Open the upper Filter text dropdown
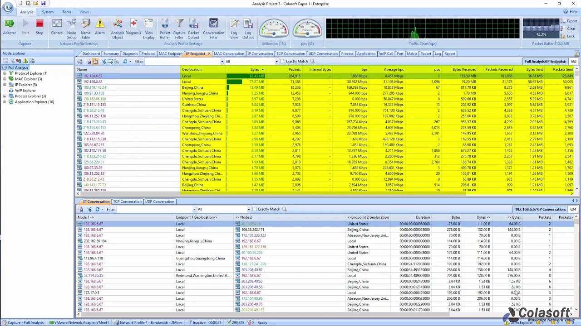581x326 pixels. 222,62
